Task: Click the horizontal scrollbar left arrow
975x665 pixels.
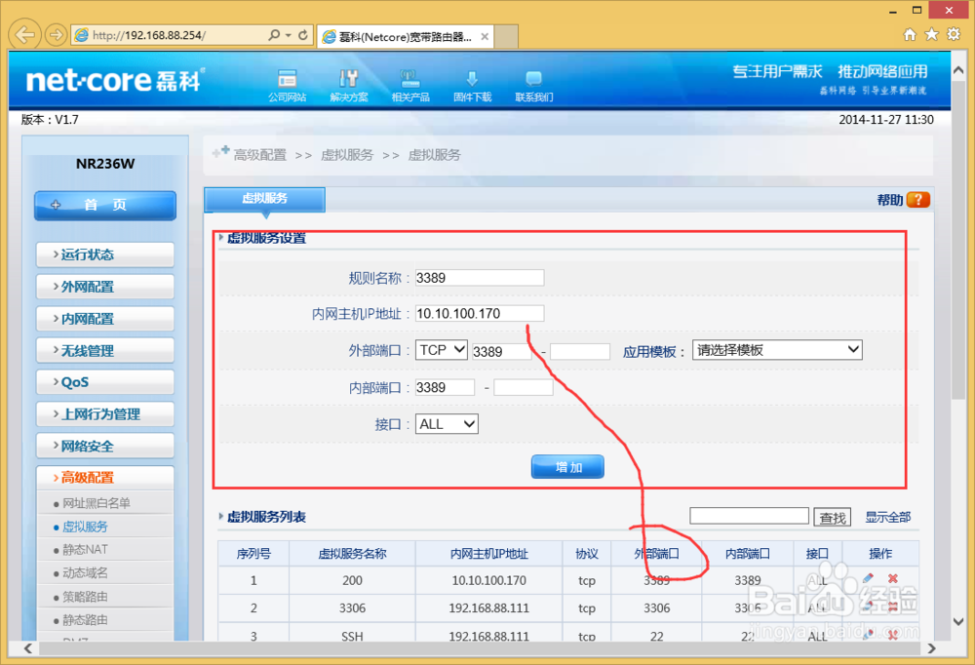Action: point(28,648)
